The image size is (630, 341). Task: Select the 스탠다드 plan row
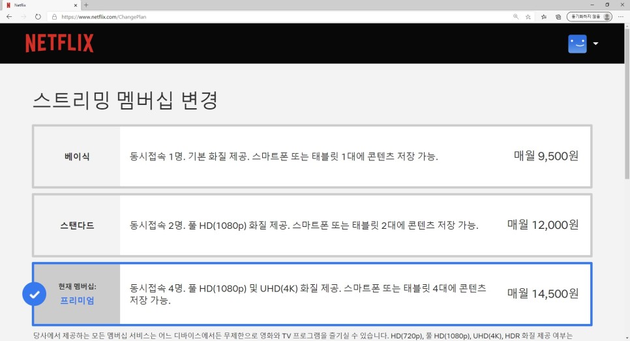312,226
